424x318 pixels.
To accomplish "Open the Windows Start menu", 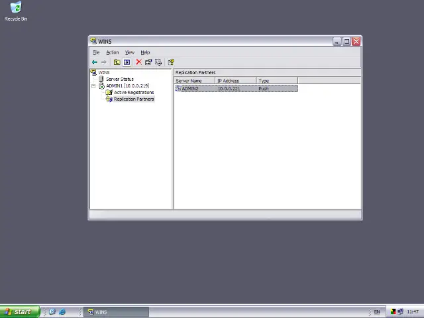I will (x=18, y=311).
